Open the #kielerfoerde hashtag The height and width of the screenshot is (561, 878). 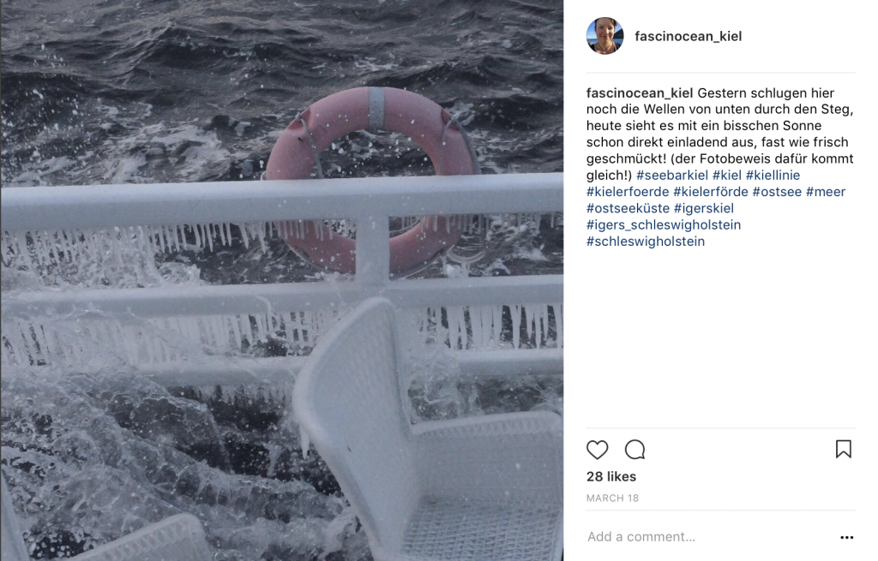pos(628,192)
